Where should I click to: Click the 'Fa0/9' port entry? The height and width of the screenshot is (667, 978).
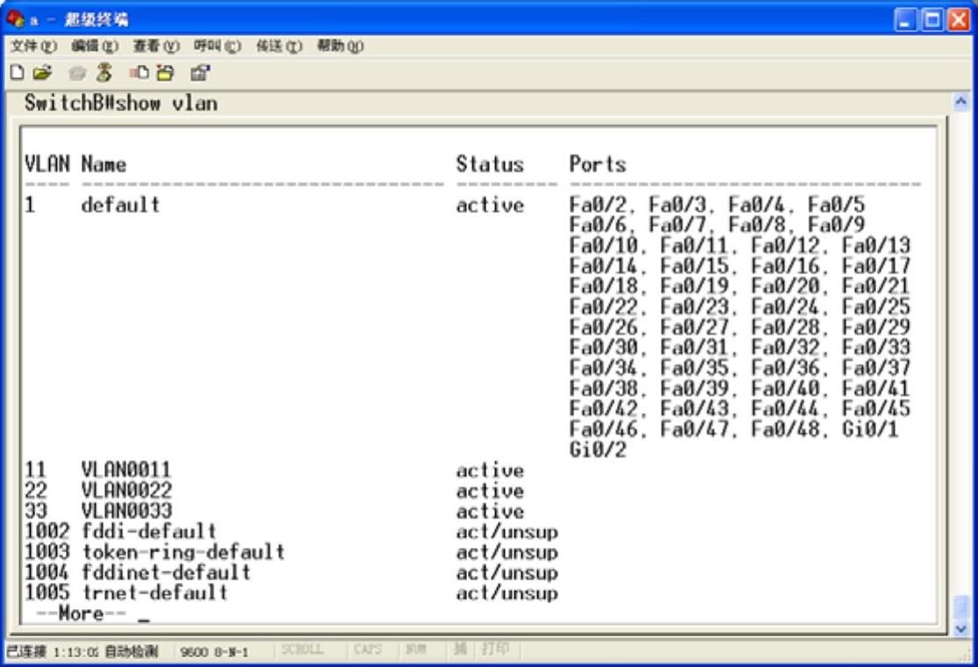(x=836, y=224)
